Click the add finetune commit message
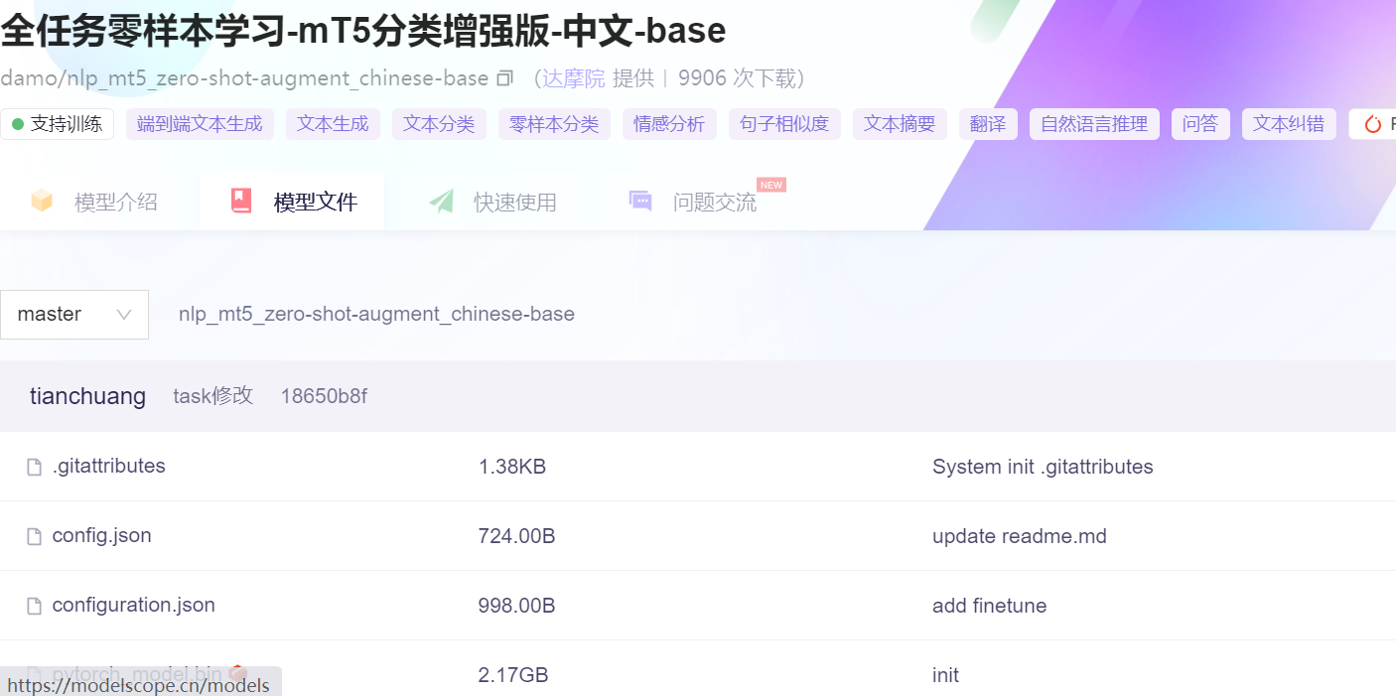This screenshot has height=696, width=1396. point(989,606)
